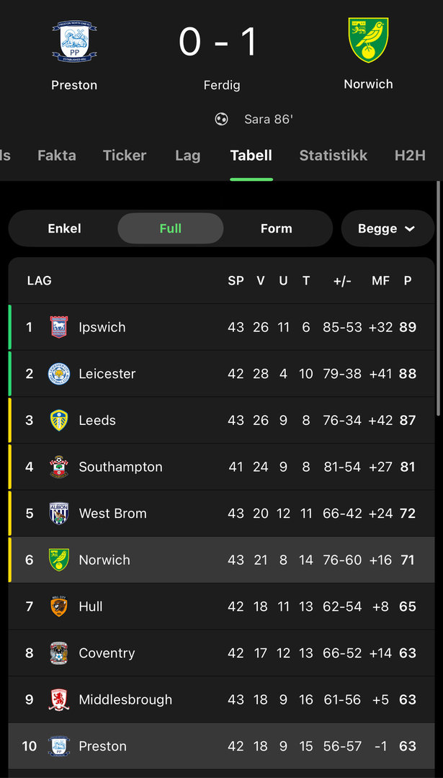Screen dimensions: 443x778
Task: Tap the Preston club crest in header
Action: (x=74, y=42)
